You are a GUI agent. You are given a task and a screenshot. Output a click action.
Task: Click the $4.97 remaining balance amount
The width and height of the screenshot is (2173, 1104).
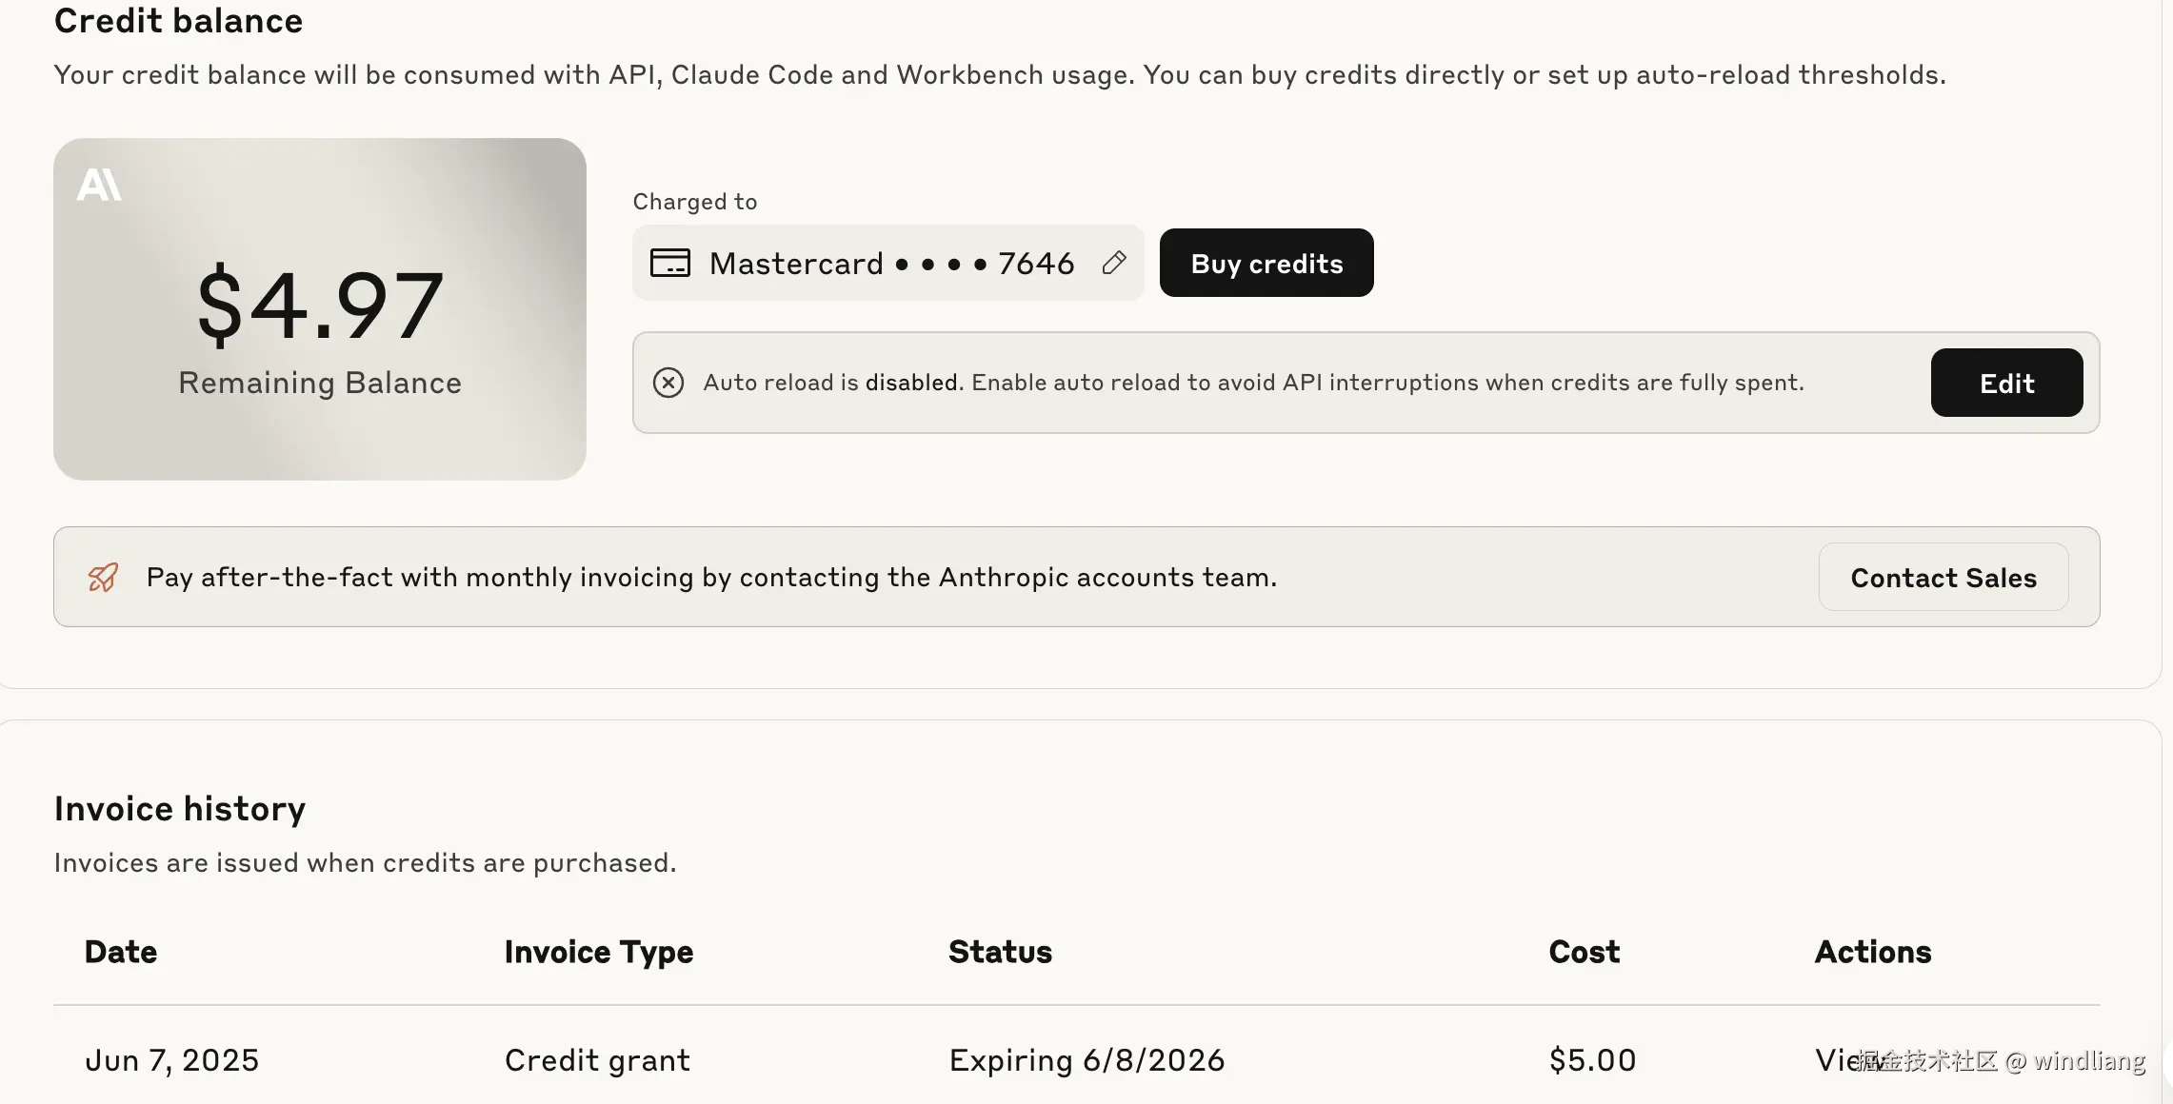(x=320, y=305)
